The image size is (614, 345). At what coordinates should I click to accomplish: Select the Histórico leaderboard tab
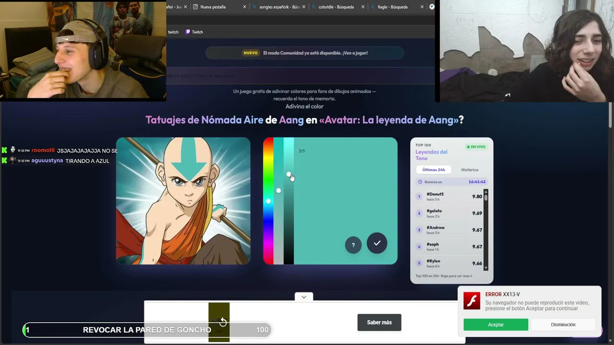pos(470,170)
